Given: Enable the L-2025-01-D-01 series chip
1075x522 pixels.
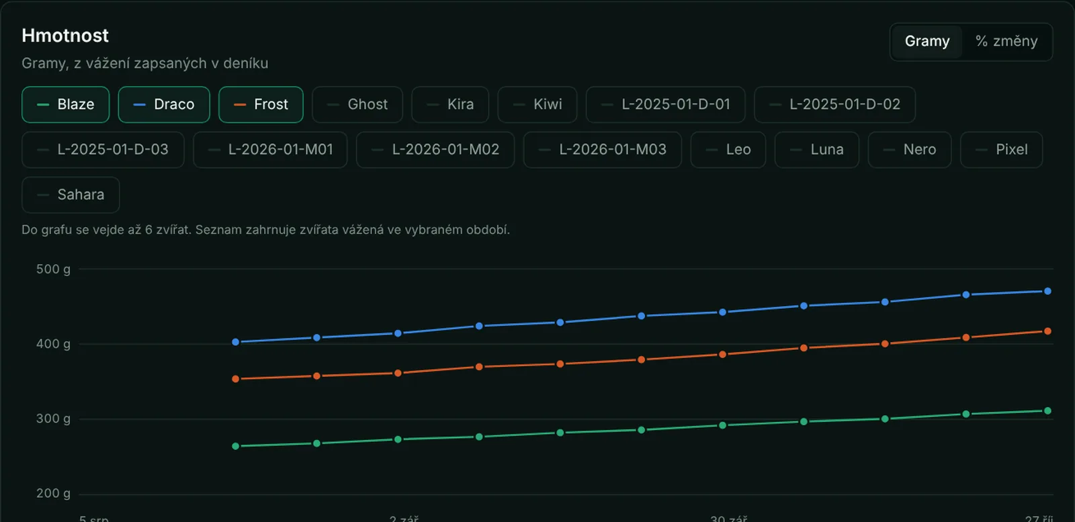Looking at the screenshot, I should coord(665,105).
